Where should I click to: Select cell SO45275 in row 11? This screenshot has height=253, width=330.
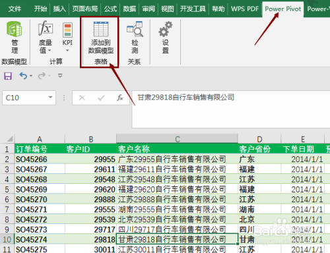pos(40,249)
